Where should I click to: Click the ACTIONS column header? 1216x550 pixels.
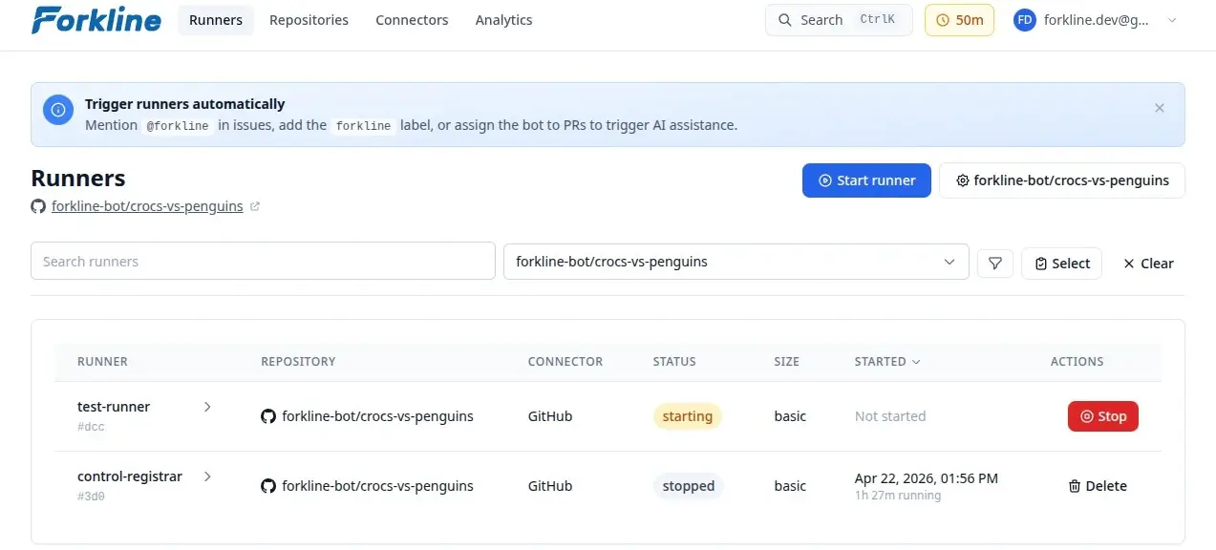tap(1077, 362)
